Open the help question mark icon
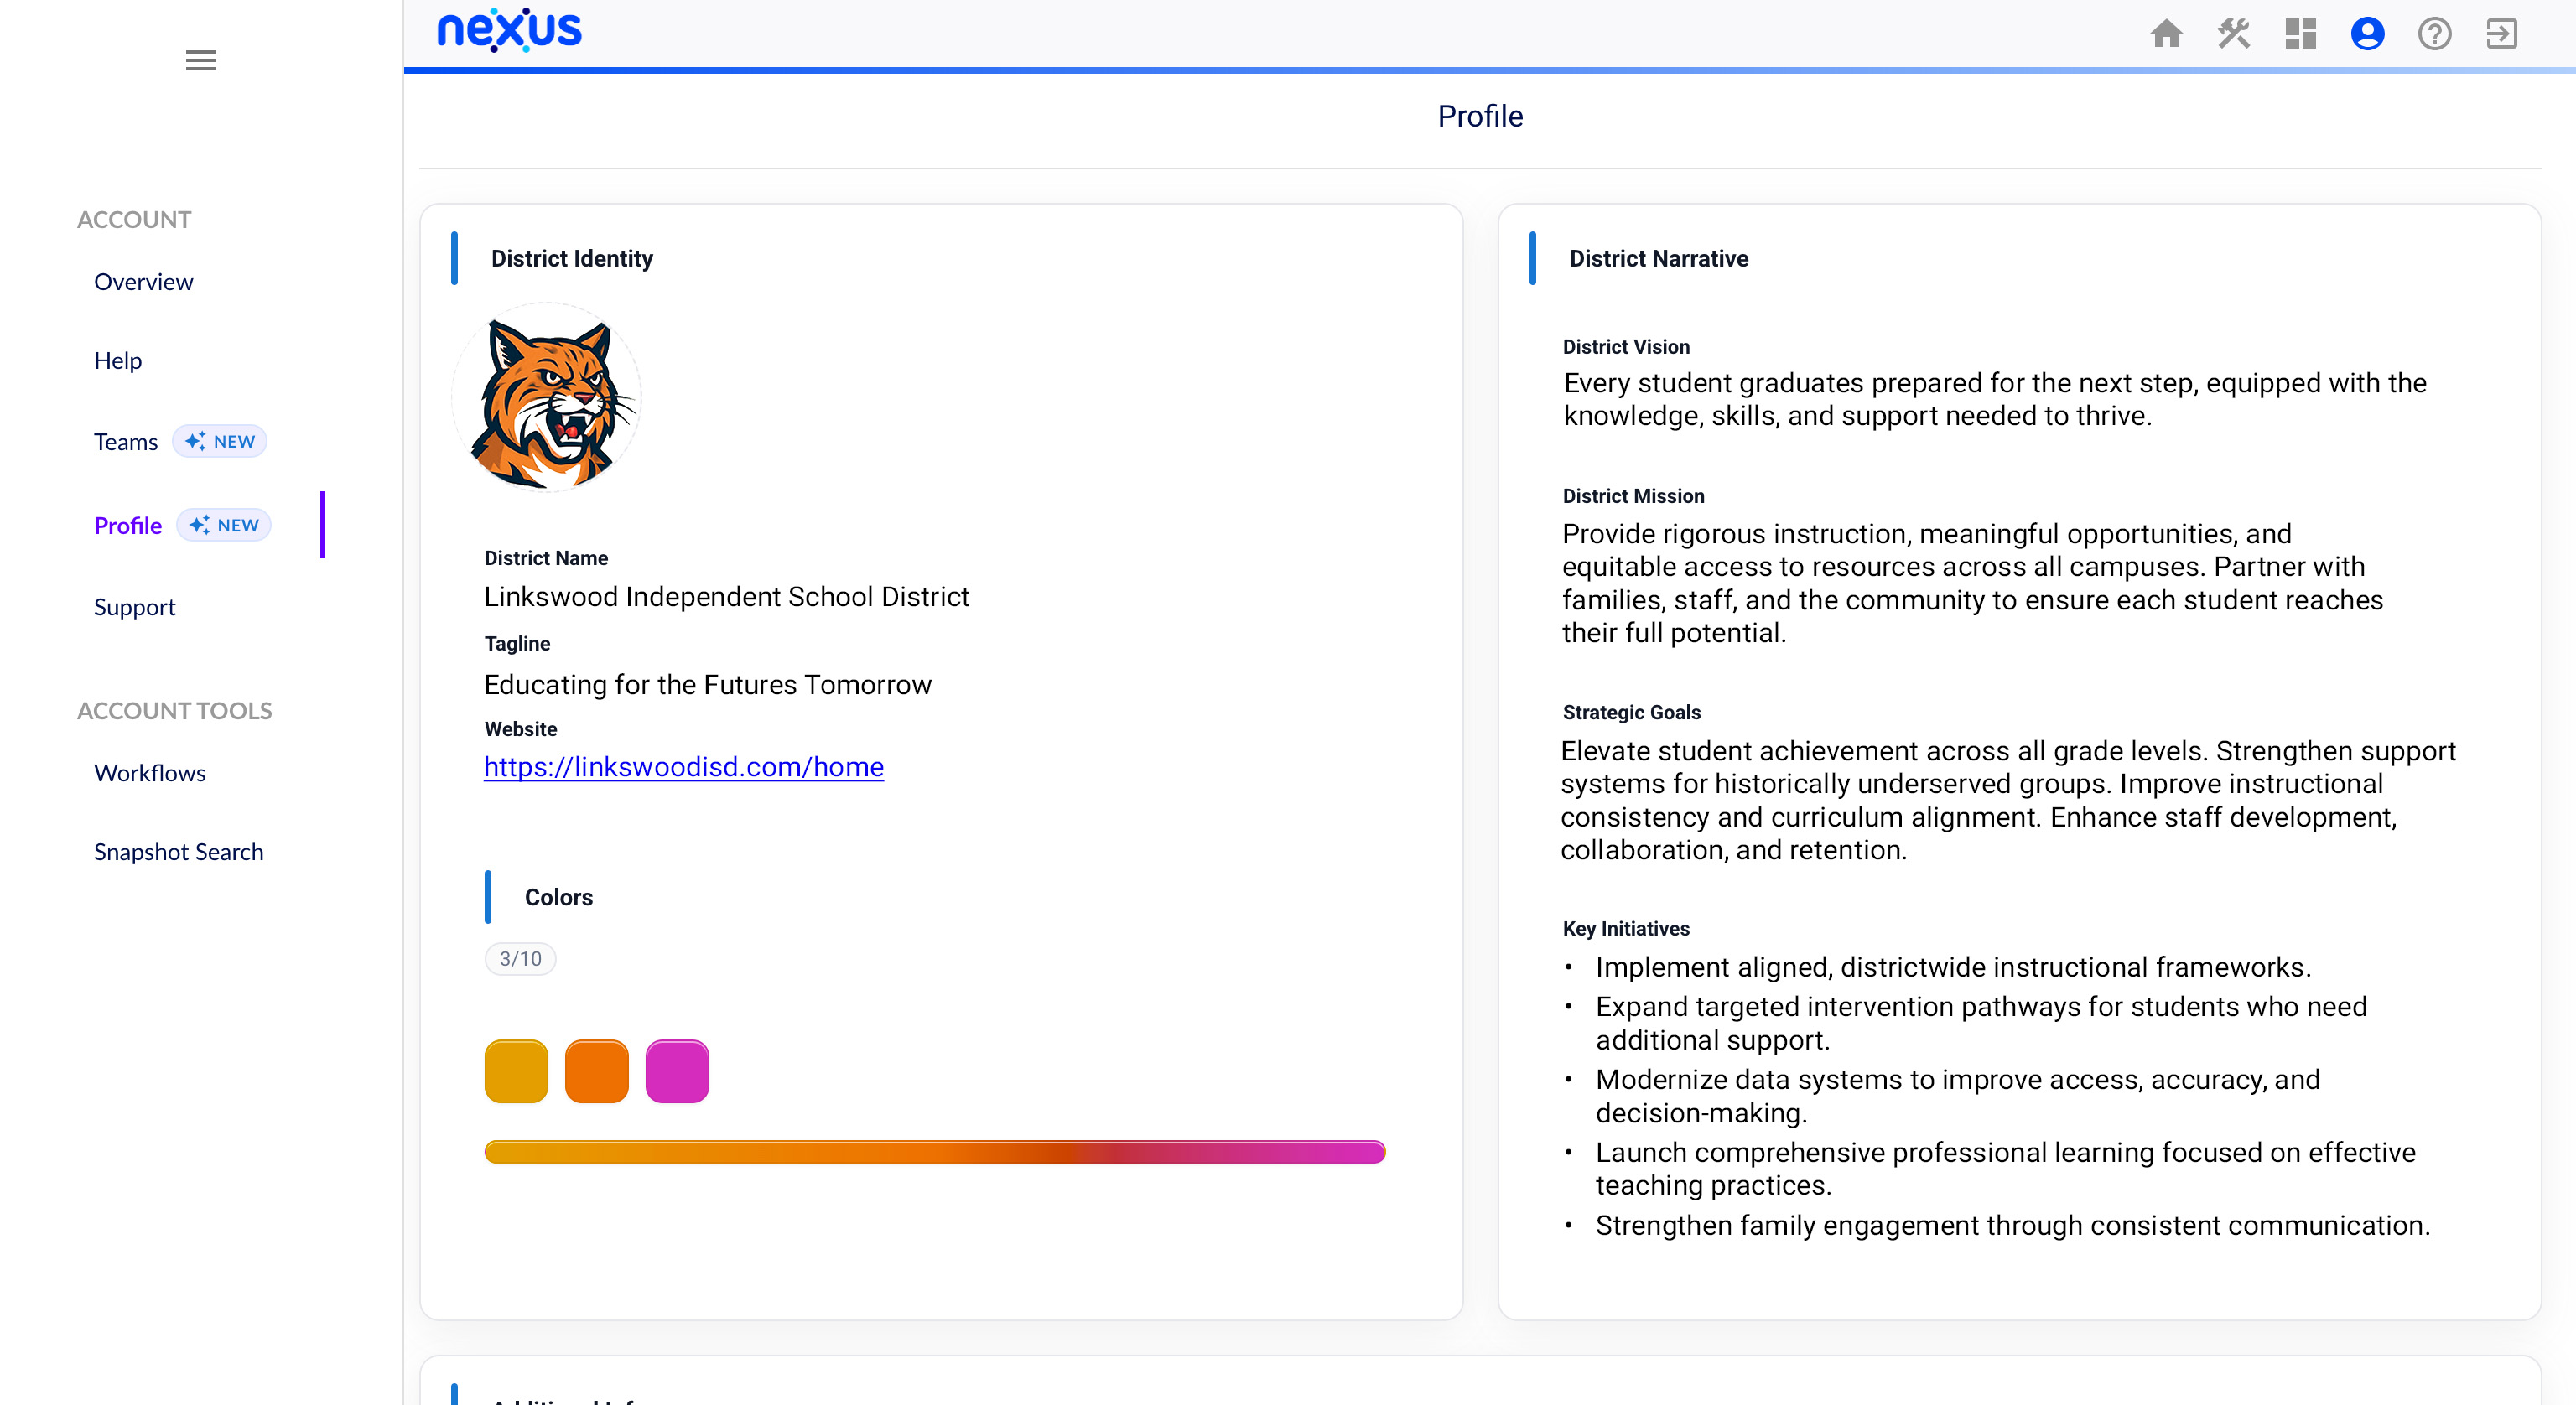Image resolution: width=2576 pixels, height=1405 pixels. coord(2434,34)
